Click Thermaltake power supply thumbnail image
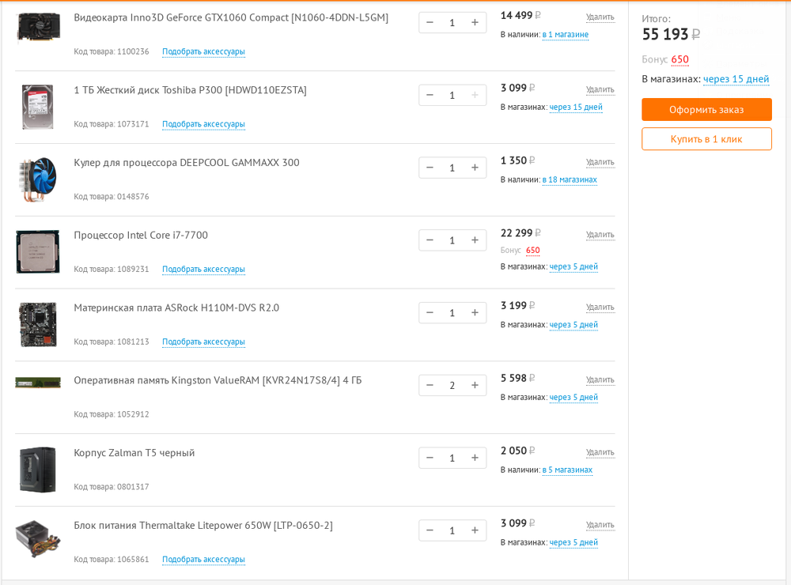Image resolution: width=791 pixels, height=585 pixels. click(x=37, y=538)
